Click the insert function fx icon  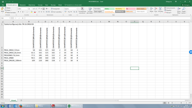pos(23,18)
